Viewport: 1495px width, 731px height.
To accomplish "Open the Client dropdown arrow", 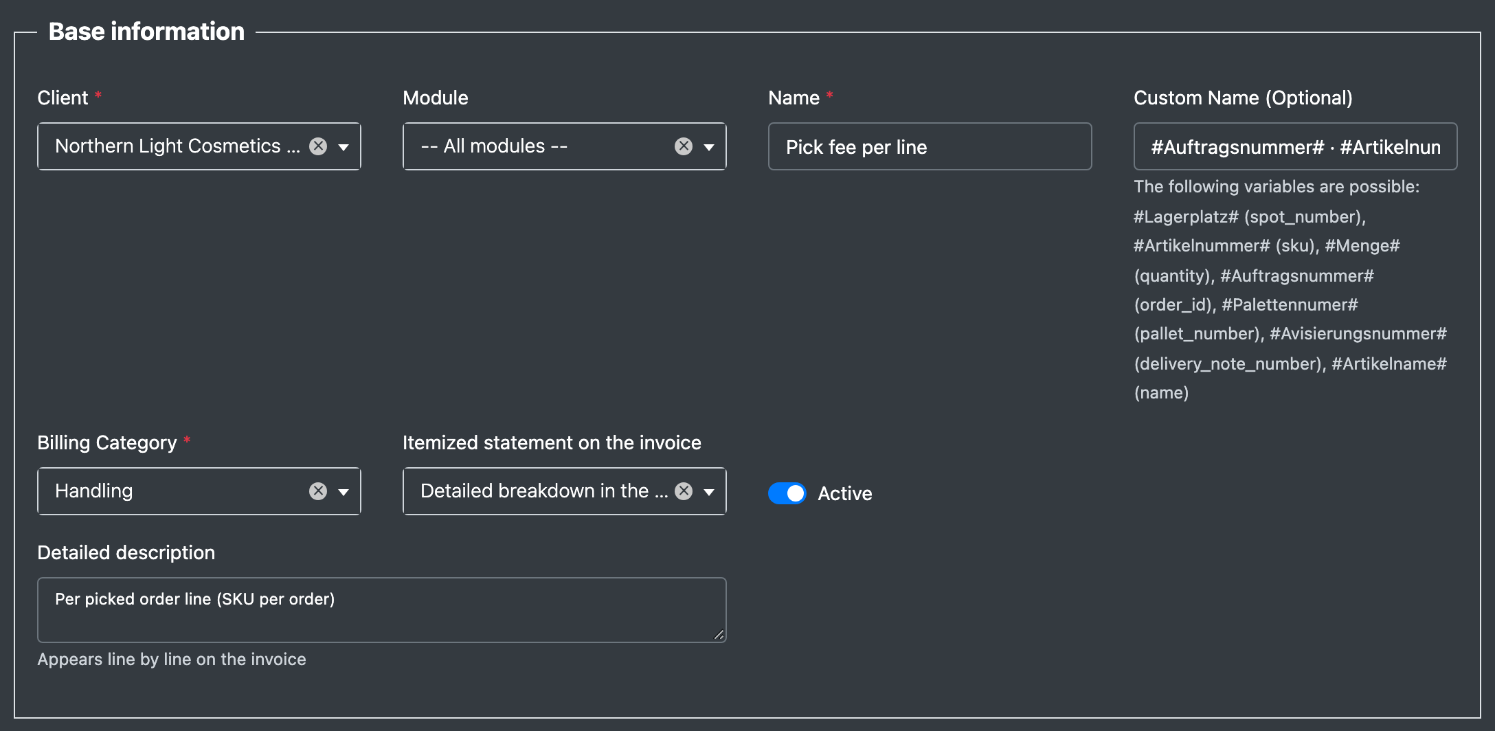I will (x=344, y=147).
